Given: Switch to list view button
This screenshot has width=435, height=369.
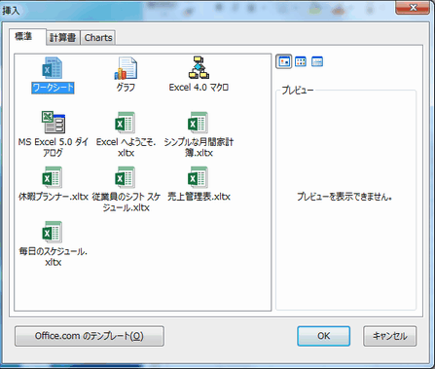Looking at the screenshot, I should pos(301,61).
